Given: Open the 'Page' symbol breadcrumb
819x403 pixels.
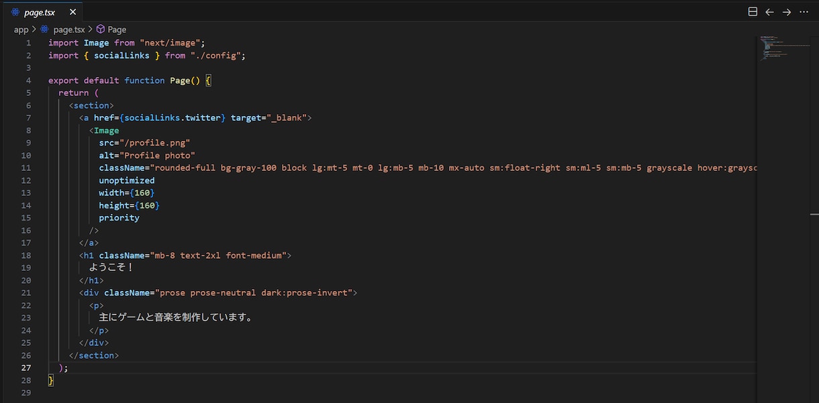Looking at the screenshot, I should [x=117, y=30].
